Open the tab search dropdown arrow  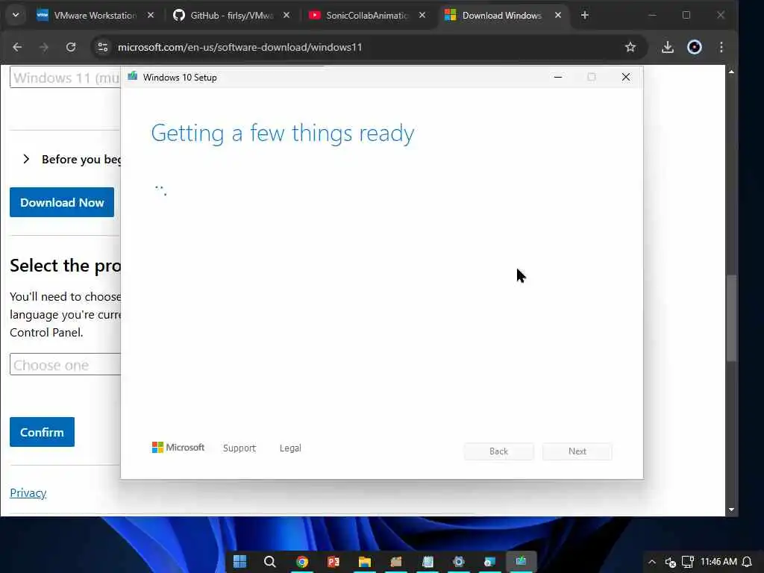click(x=16, y=15)
